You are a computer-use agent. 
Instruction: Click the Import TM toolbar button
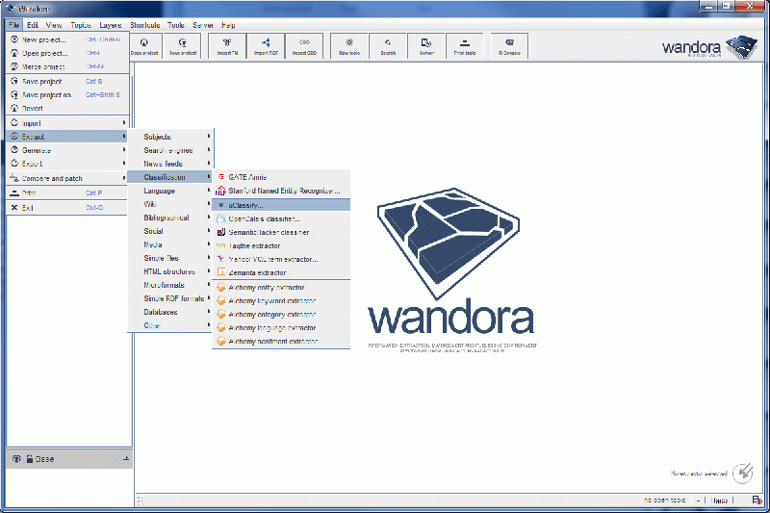[227, 45]
